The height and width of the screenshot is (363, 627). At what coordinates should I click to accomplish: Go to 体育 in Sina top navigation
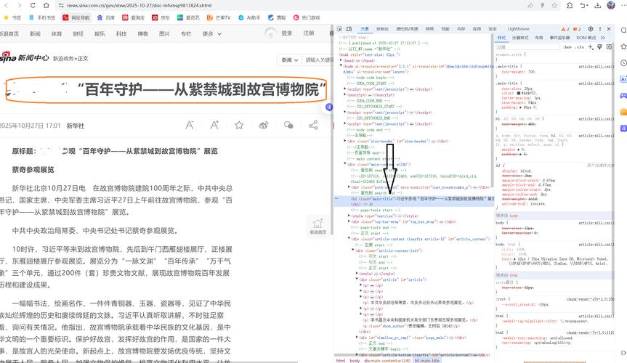(57, 34)
